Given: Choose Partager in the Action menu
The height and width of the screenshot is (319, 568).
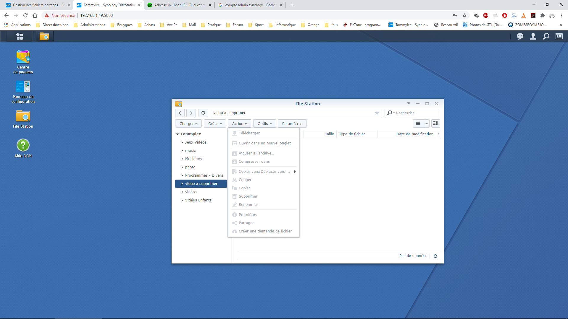Looking at the screenshot, I should [264, 223].
